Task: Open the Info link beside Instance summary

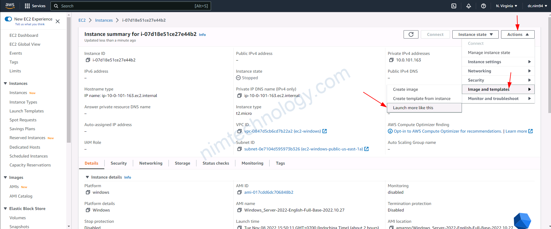Action: (202, 35)
